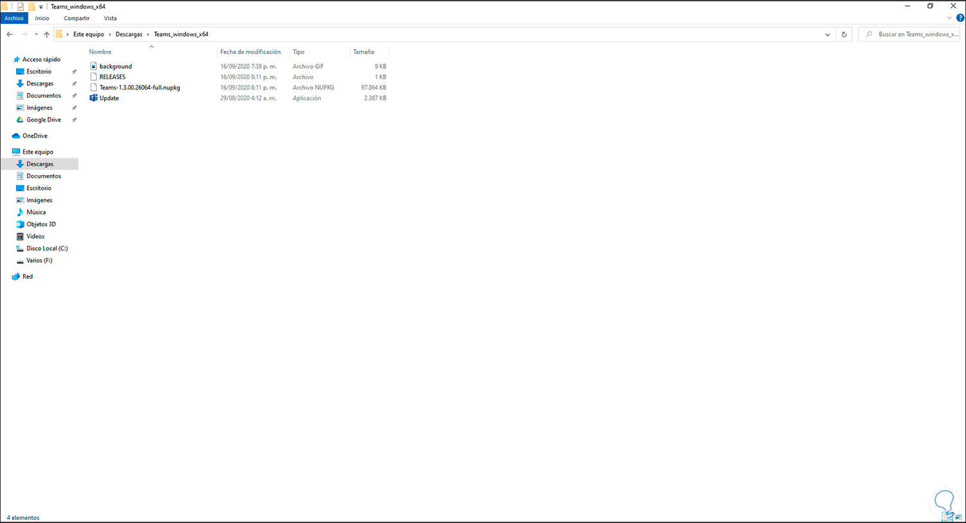Expand the ribbon with the chevron
966x523 pixels.
click(949, 18)
